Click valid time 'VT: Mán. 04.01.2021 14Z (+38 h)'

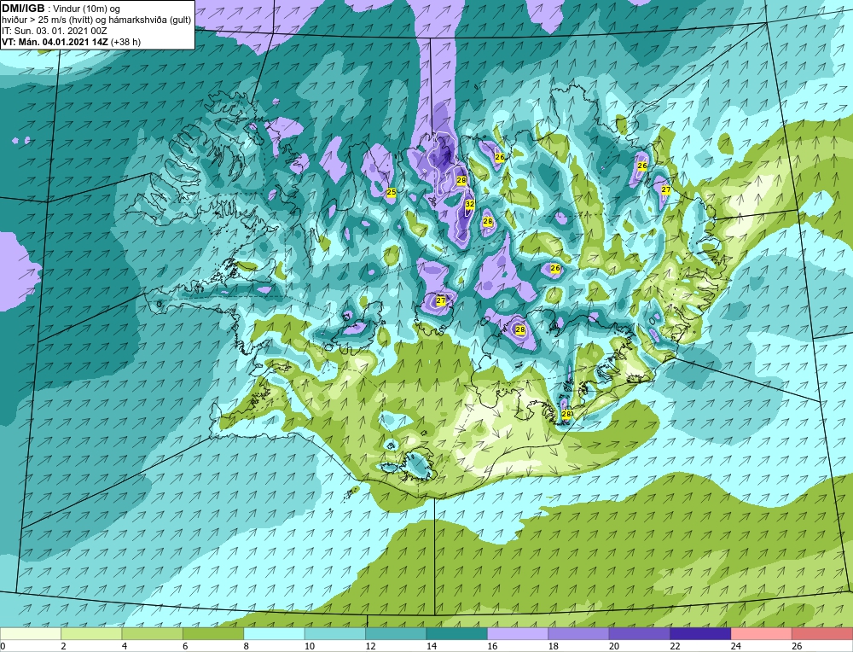72,41
